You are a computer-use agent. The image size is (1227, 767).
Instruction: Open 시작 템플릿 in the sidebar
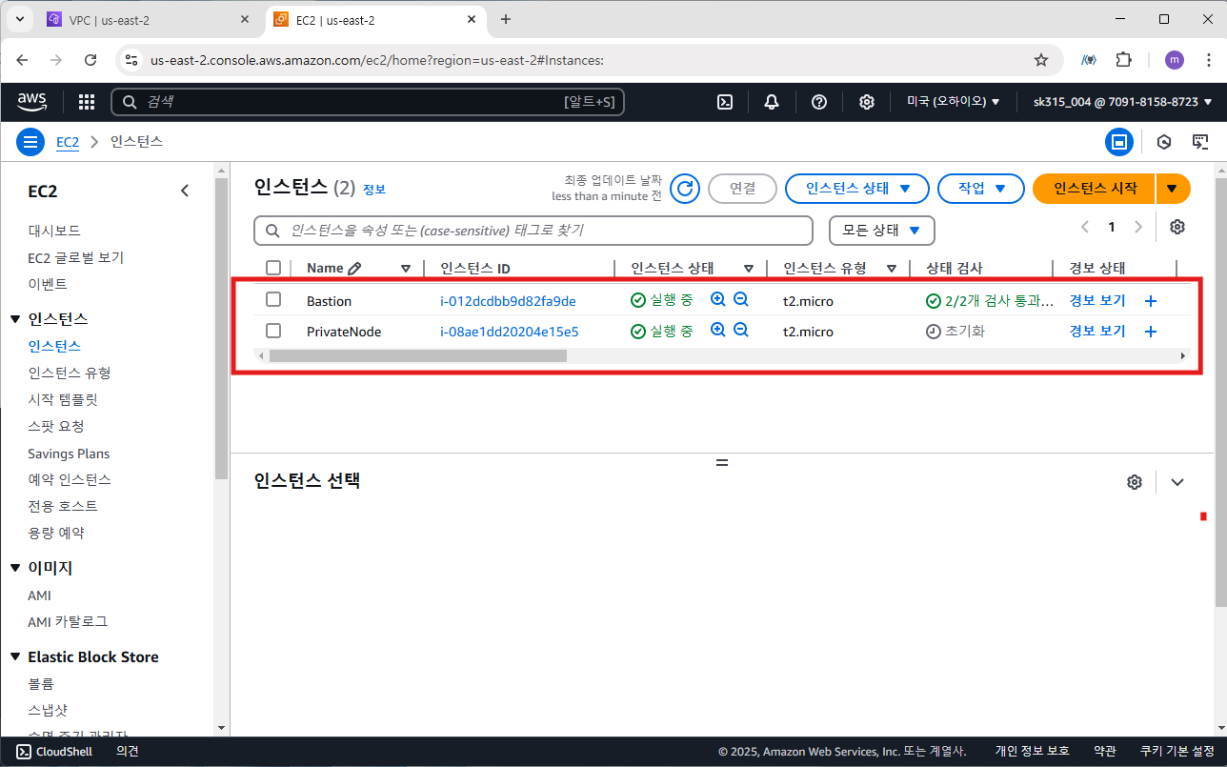click(x=63, y=399)
